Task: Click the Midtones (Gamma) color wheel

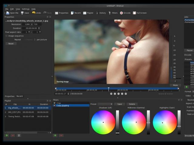Action: [x=134, y=122]
